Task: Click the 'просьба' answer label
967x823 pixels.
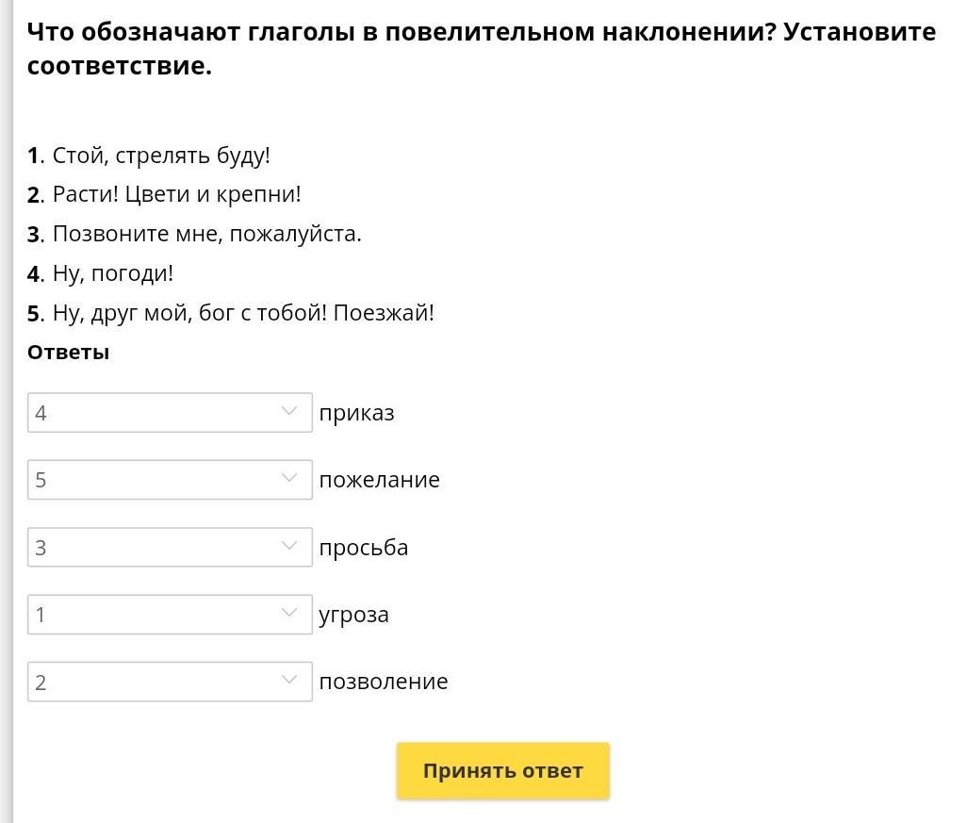Action: coord(363,548)
